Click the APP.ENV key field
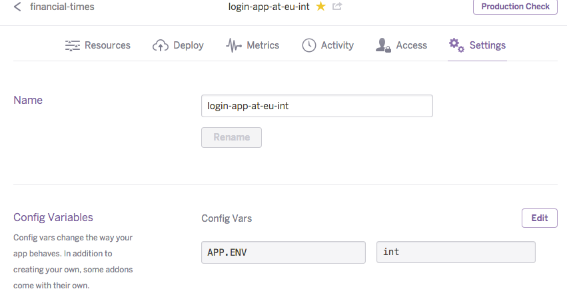567x299 pixels. coord(284,252)
